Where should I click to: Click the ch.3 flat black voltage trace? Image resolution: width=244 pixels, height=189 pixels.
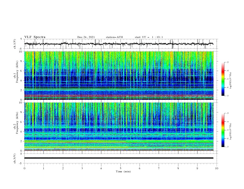(119, 158)
